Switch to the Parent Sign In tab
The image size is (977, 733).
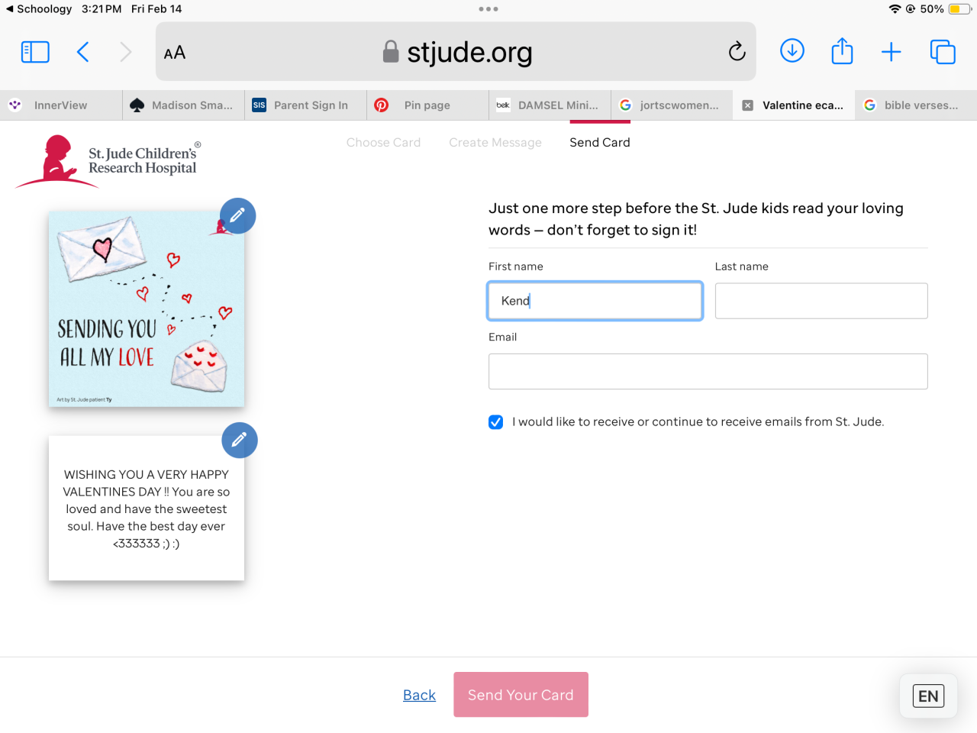coord(311,105)
